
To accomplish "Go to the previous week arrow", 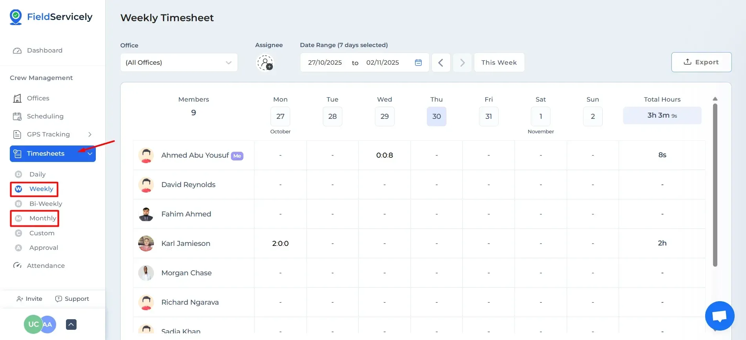I will coord(441,62).
